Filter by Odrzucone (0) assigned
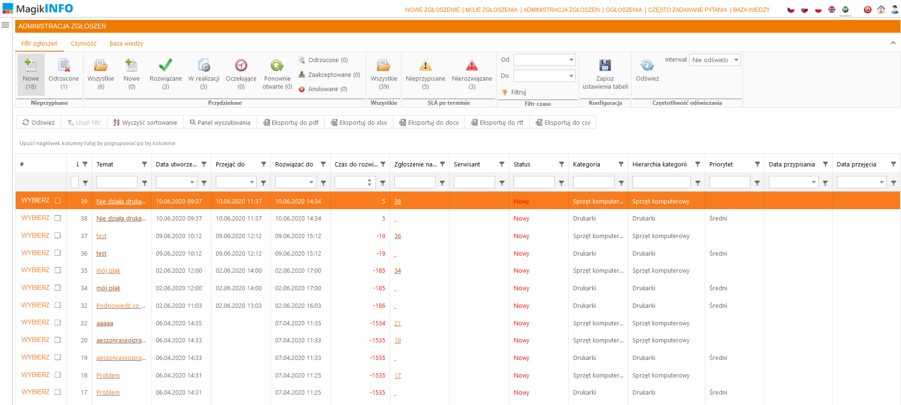 click(323, 60)
